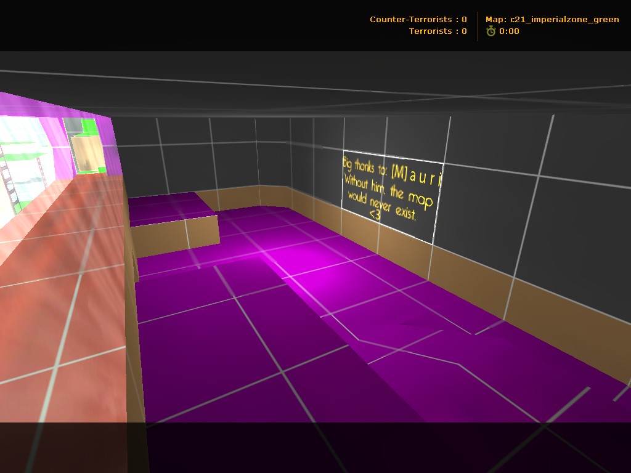This screenshot has width=631, height=473.
Task: Click the 'Counter-Terrorists : 0' score text
Action: [x=418, y=19]
